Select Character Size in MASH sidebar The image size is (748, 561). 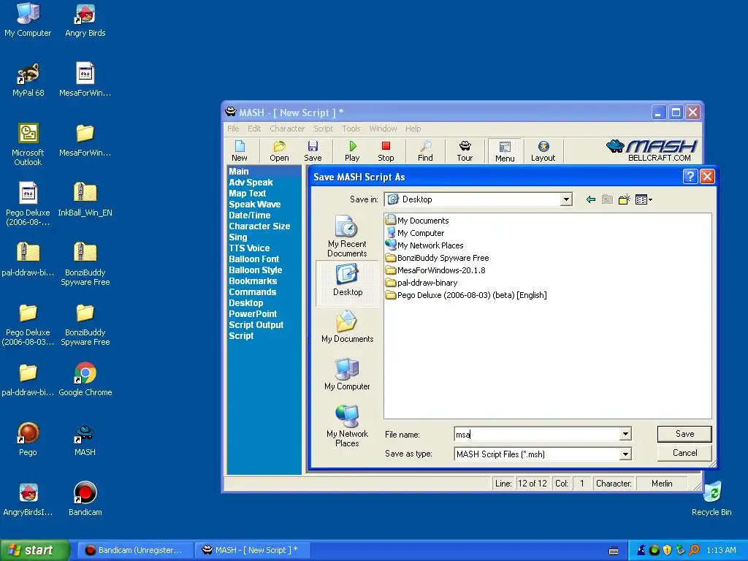click(x=259, y=226)
